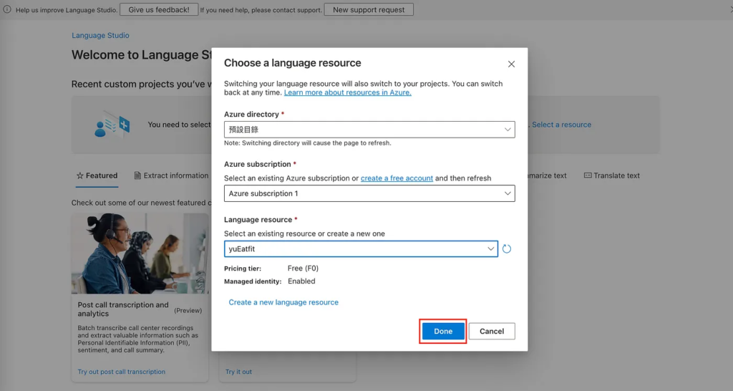Viewport: 733px width, 391px height.
Task: Click the Translate text tab icon
Action: [588, 175]
